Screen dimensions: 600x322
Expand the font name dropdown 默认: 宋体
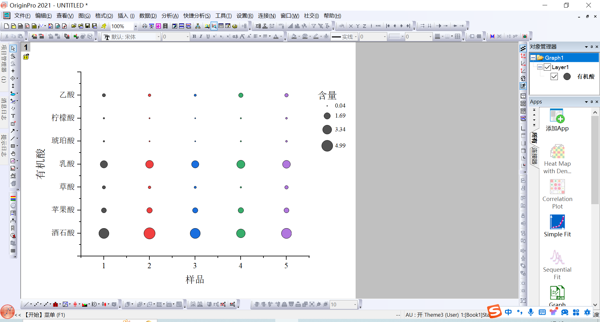coord(158,37)
